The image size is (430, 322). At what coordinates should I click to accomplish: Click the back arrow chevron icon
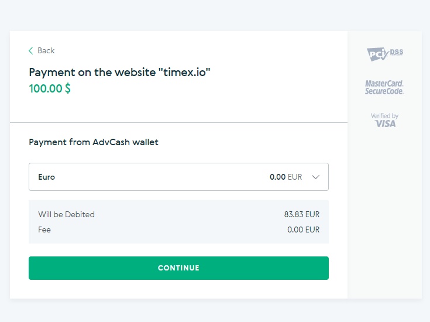point(30,50)
